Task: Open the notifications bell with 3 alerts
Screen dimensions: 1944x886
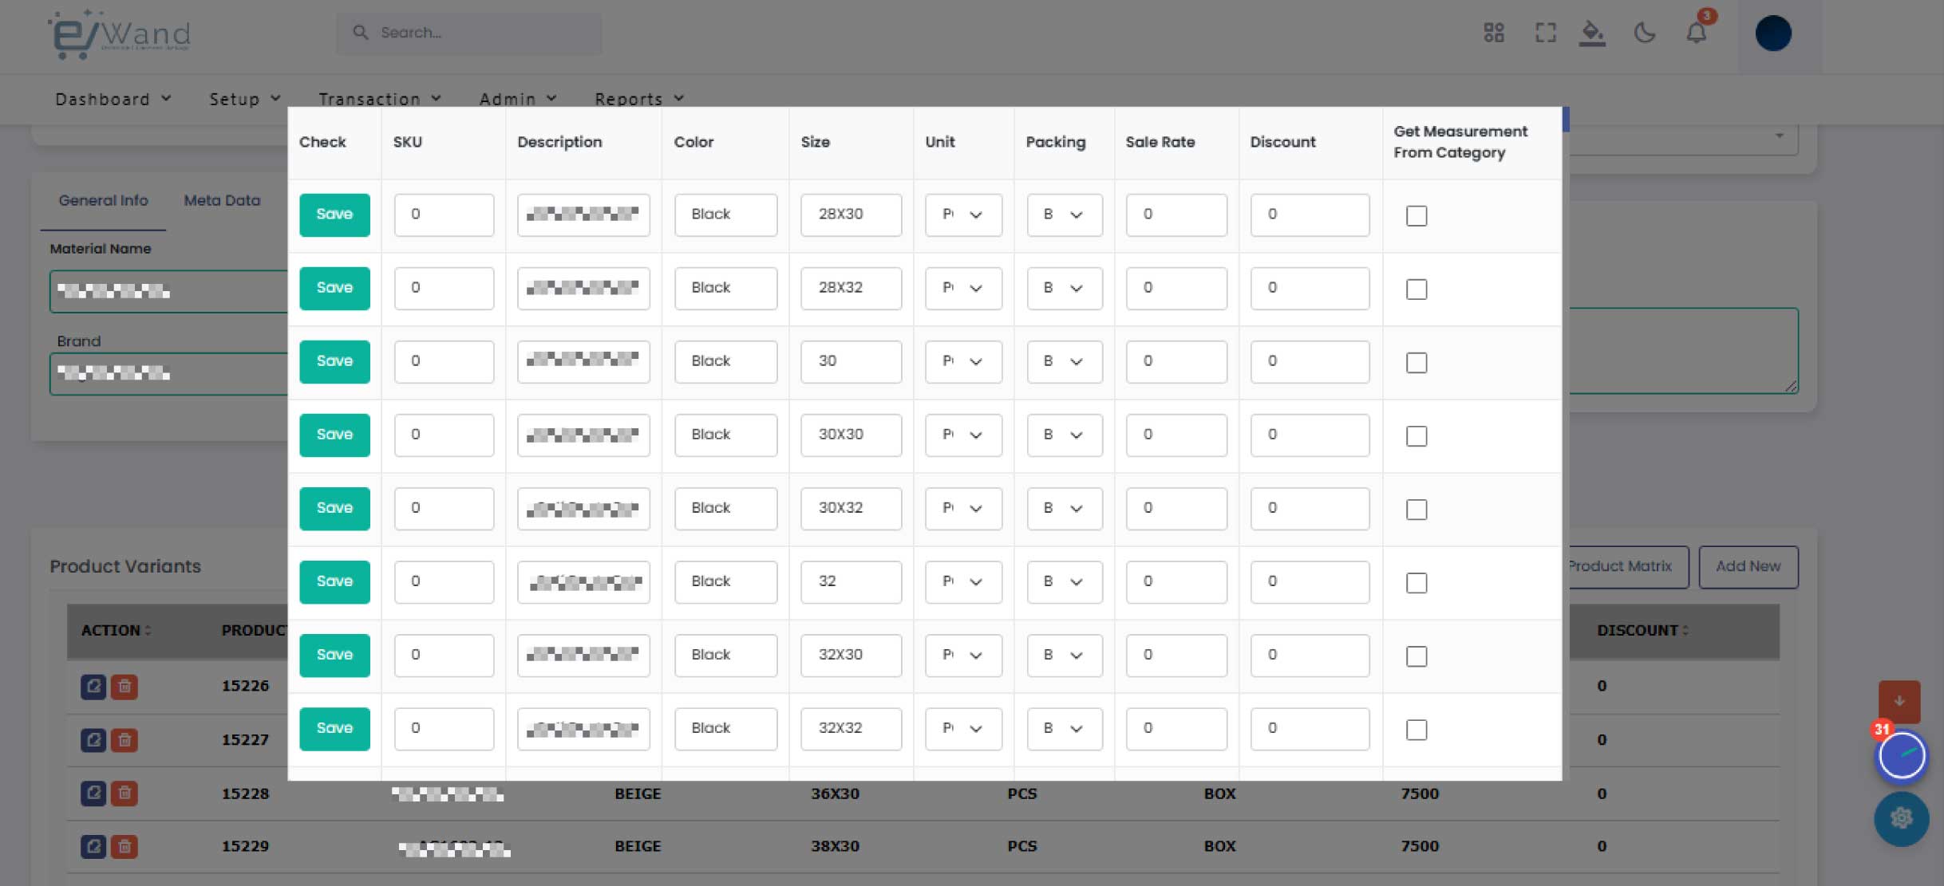Action: pyautogui.click(x=1697, y=33)
